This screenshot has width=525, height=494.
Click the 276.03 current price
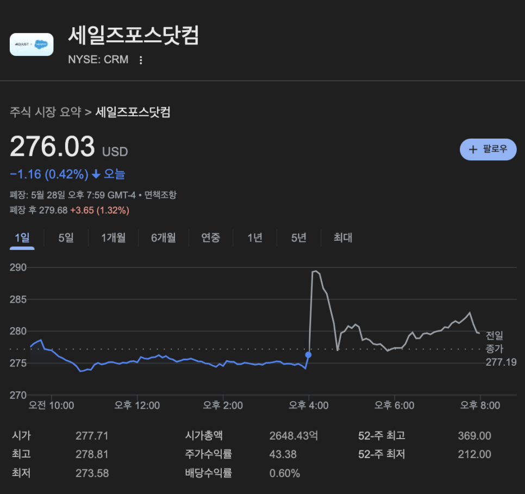point(52,146)
